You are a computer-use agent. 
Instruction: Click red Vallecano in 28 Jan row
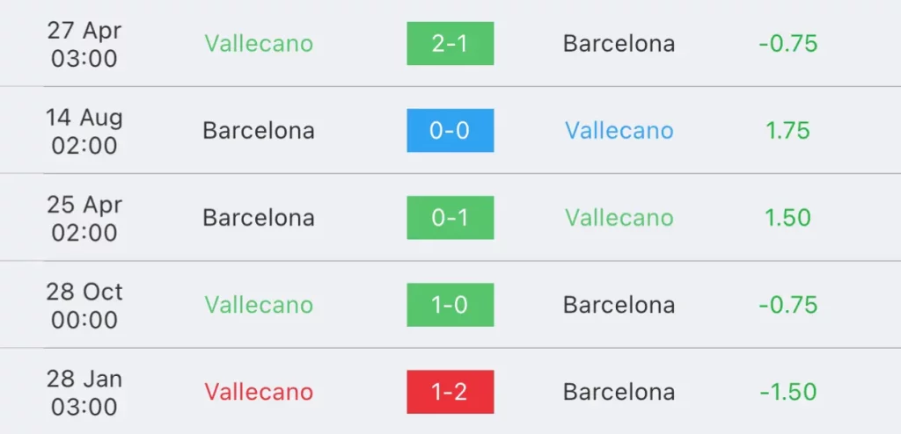[259, 392]
